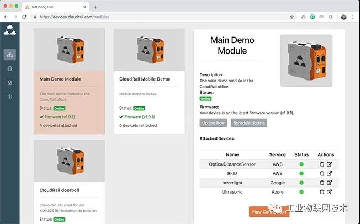The width and height of the screenshot is (360, 224).
Task: Bookmark this page with the star
Action: (x=292, y=17)
